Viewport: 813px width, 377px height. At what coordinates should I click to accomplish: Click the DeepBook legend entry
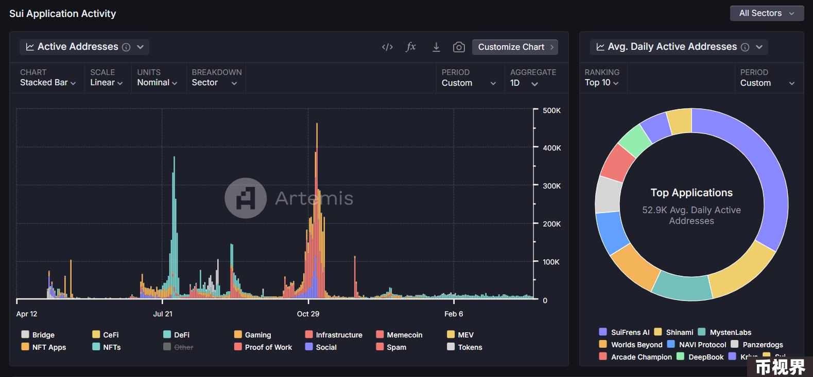click(700, 357)
